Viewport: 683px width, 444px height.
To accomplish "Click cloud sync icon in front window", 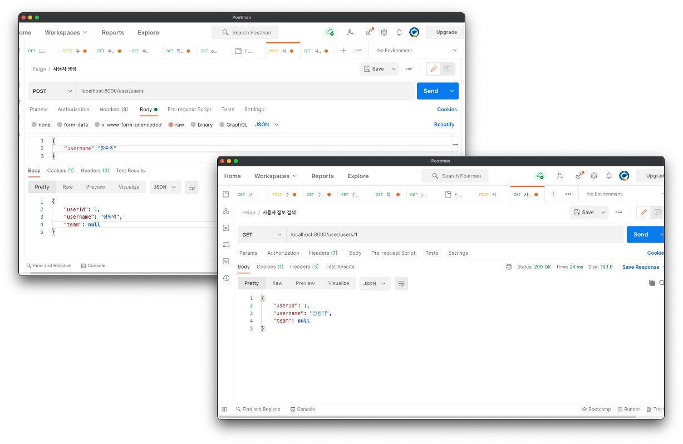I will click(540, 176).
